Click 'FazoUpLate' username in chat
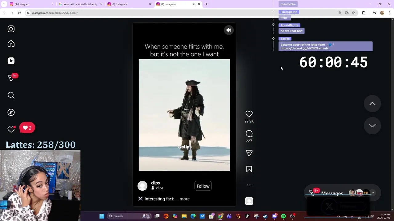This screenshot has height=221, width=394. click(x=289, y=12)
